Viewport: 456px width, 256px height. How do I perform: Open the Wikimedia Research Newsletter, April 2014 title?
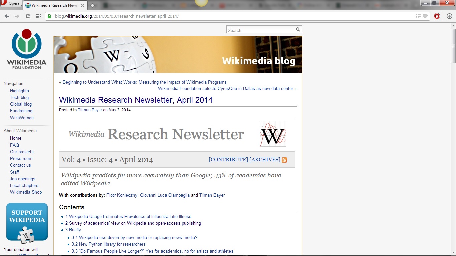[x=136, y=100]
